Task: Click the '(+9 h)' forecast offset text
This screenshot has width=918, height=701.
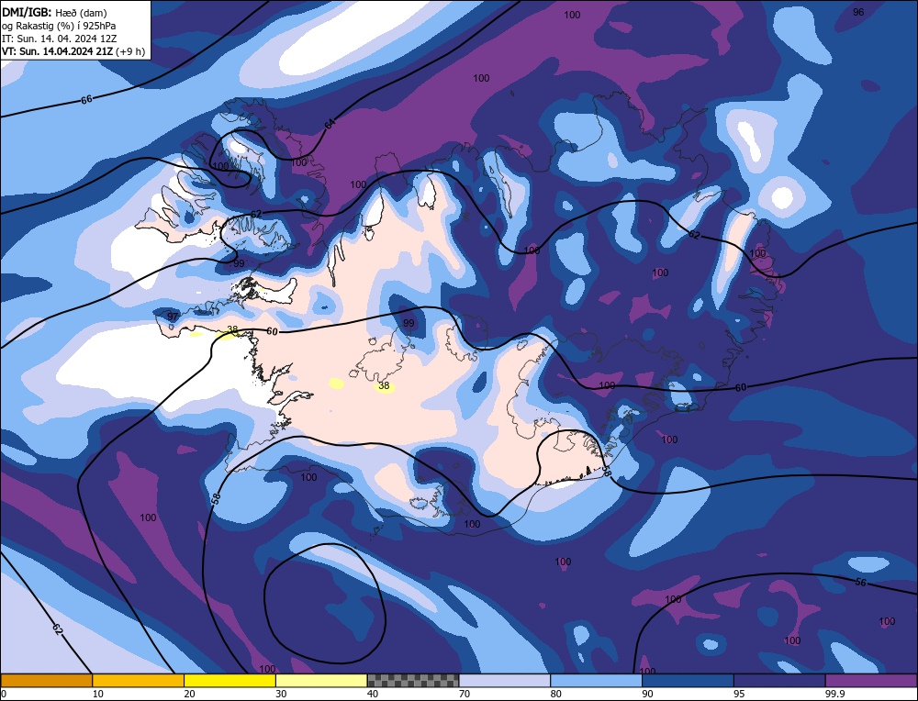Action: point(130,51)
